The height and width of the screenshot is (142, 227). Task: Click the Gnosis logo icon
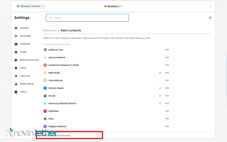coord(45,96)
